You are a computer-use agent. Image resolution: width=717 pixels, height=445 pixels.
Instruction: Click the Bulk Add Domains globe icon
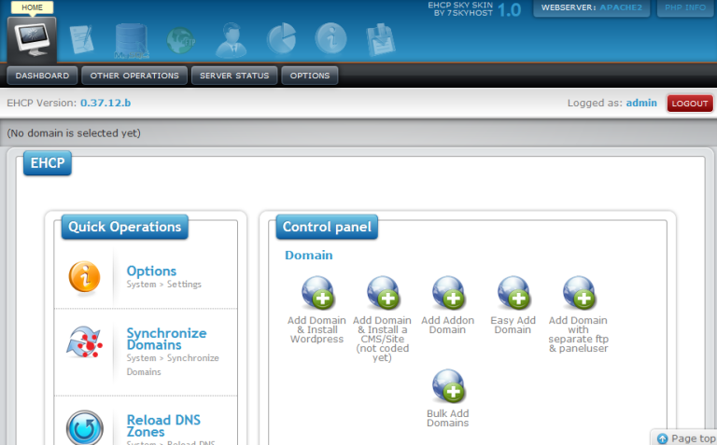point(448,386)
